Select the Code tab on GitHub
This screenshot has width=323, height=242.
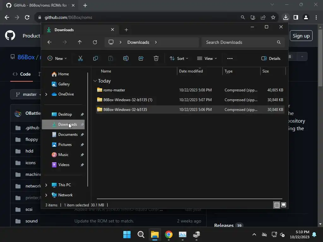(22, 74)
